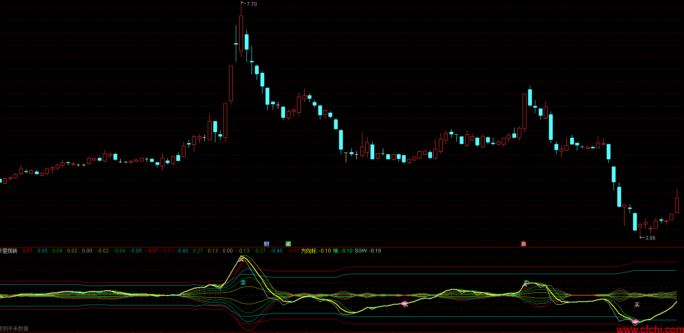The width and height of the screenshot is (684, 333).
Task: Click the green -0.27 indicator value
Action: pos(260,251)
